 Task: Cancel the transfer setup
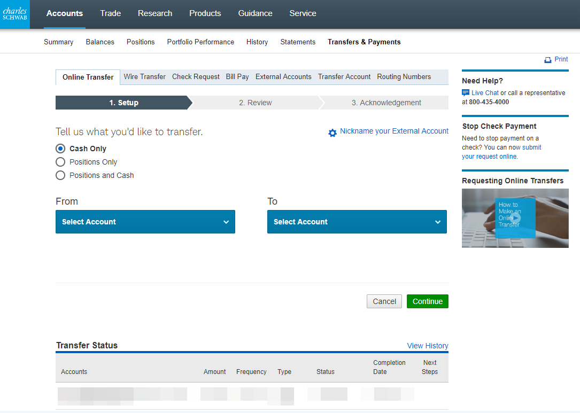click(384, 301)
